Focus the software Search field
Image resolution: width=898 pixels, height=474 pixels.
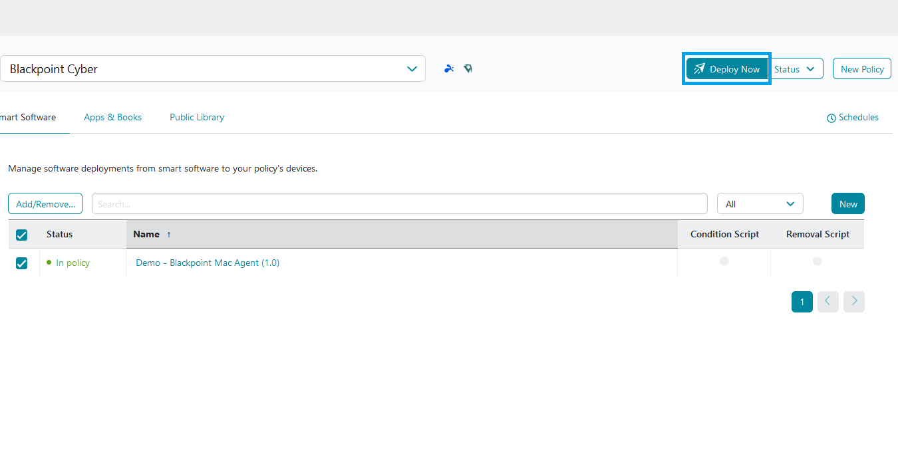click(x=400, y=204)
